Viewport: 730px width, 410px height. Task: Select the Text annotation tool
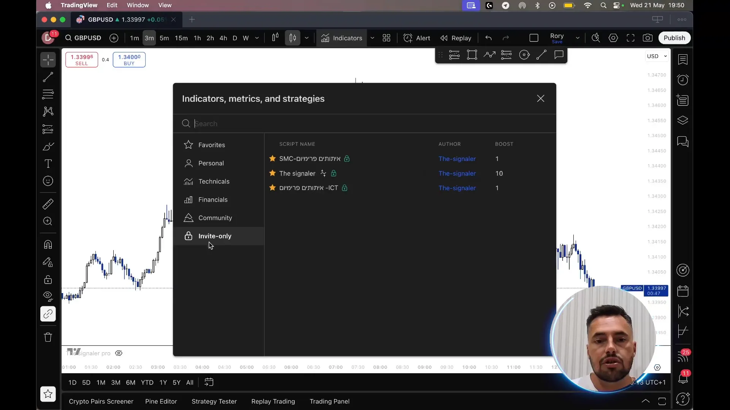48,164
